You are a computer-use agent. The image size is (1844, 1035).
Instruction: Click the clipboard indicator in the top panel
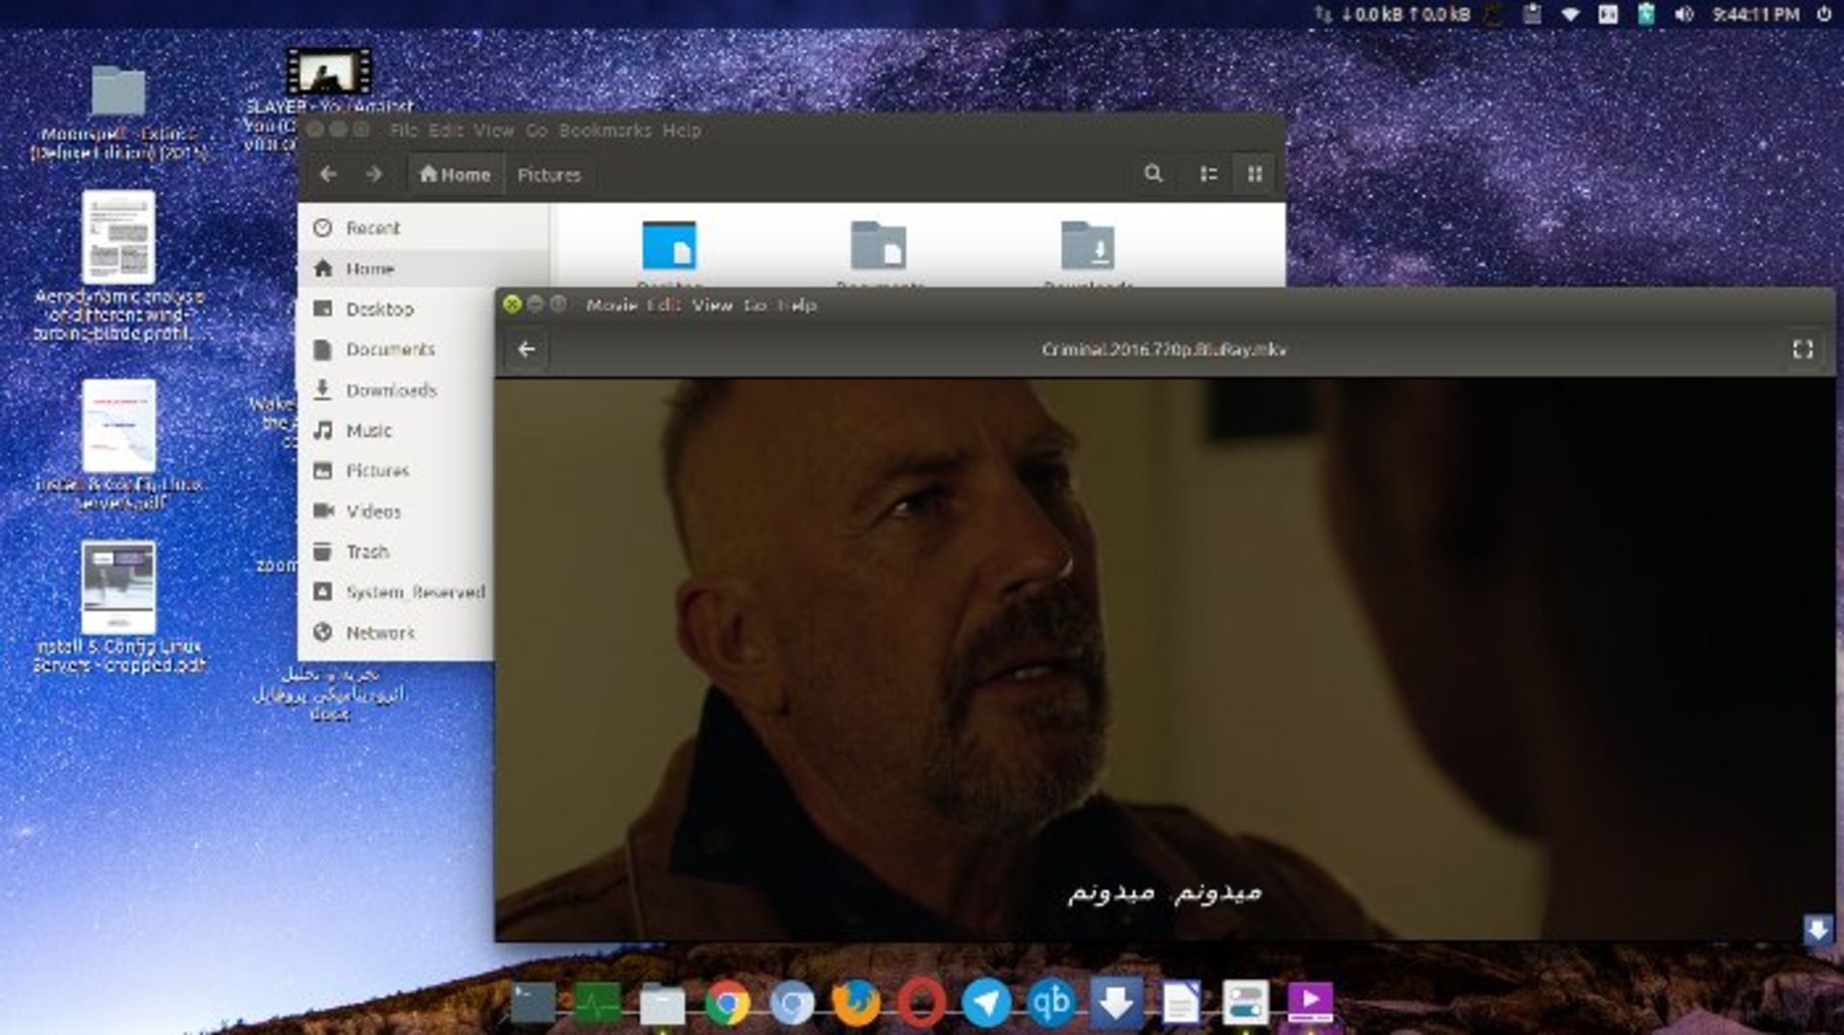click(x=1533, y=14)
